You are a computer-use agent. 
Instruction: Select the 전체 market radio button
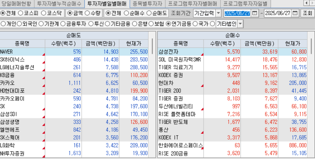click(3, 13)
